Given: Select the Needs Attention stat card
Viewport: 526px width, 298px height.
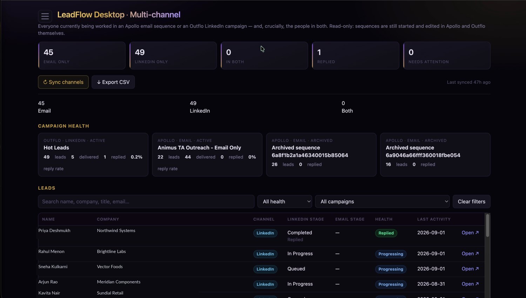Looking at the screenshot, I should (x=447, y=56).
